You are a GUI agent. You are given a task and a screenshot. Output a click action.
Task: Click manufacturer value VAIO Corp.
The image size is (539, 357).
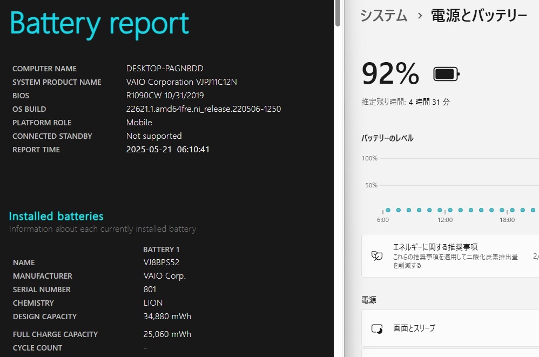[164, 276]
